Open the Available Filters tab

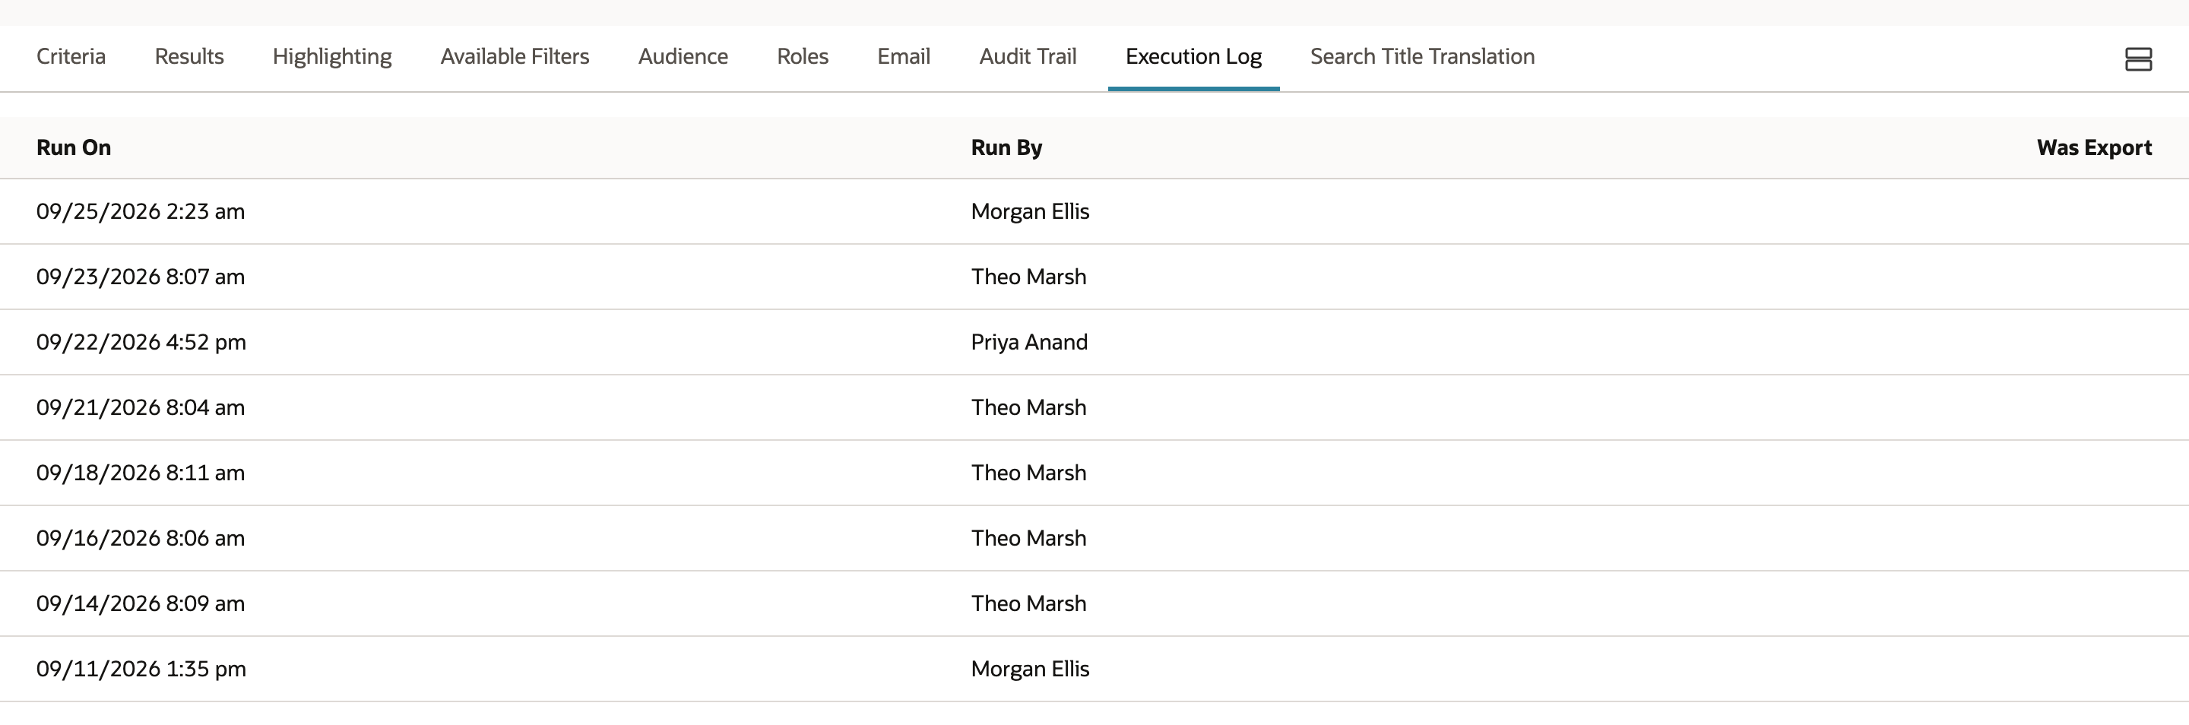pyautogui.click(x=515, y=56)
